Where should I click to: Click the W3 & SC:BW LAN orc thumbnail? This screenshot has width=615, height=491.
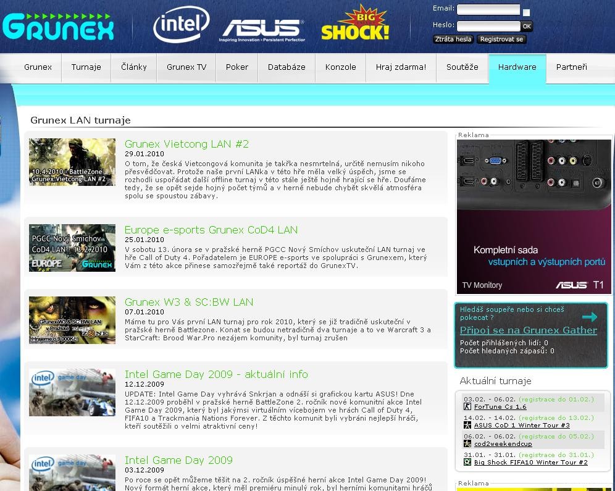click(72, 320)
